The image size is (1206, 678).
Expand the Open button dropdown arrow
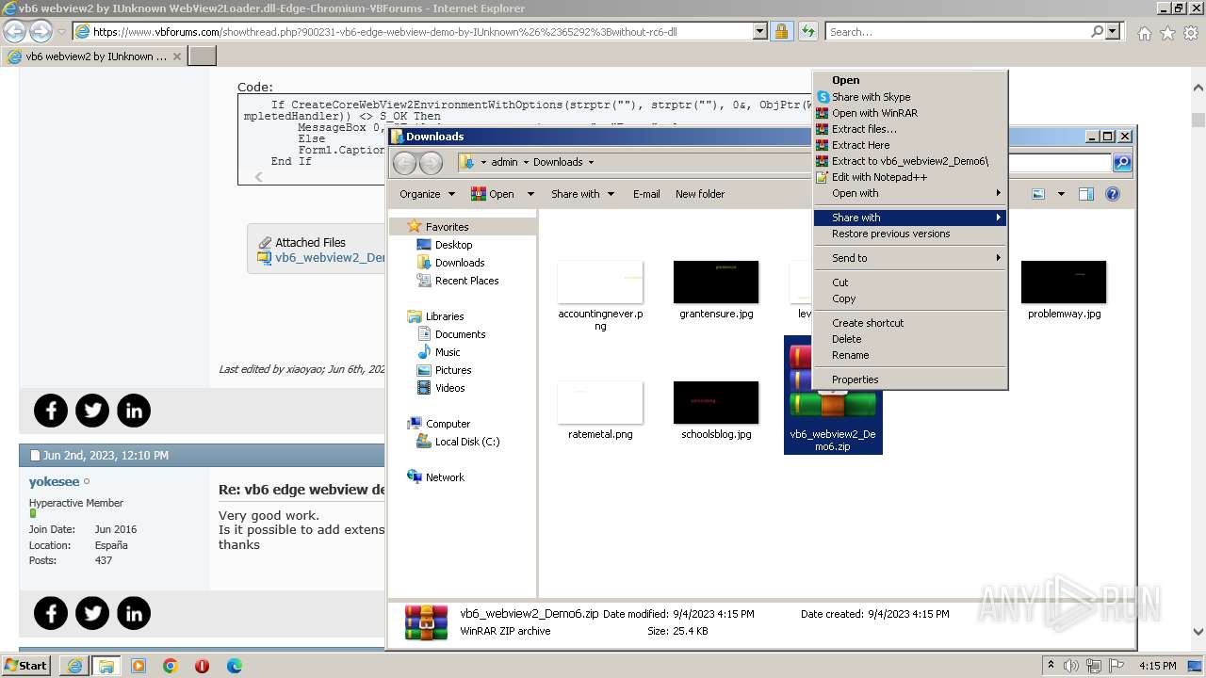click(x=530, y=194)
